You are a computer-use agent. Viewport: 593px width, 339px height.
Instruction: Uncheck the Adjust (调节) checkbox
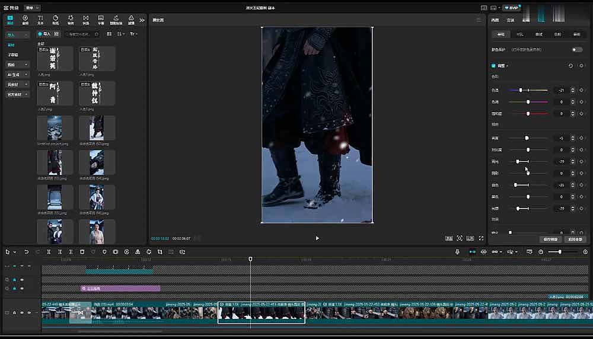pos(493,66)
